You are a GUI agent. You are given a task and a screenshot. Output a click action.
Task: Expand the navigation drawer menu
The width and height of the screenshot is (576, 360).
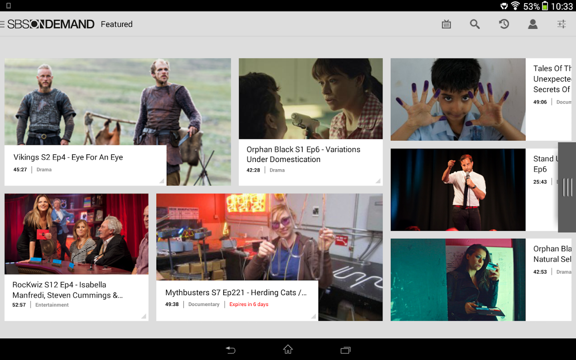3,24
